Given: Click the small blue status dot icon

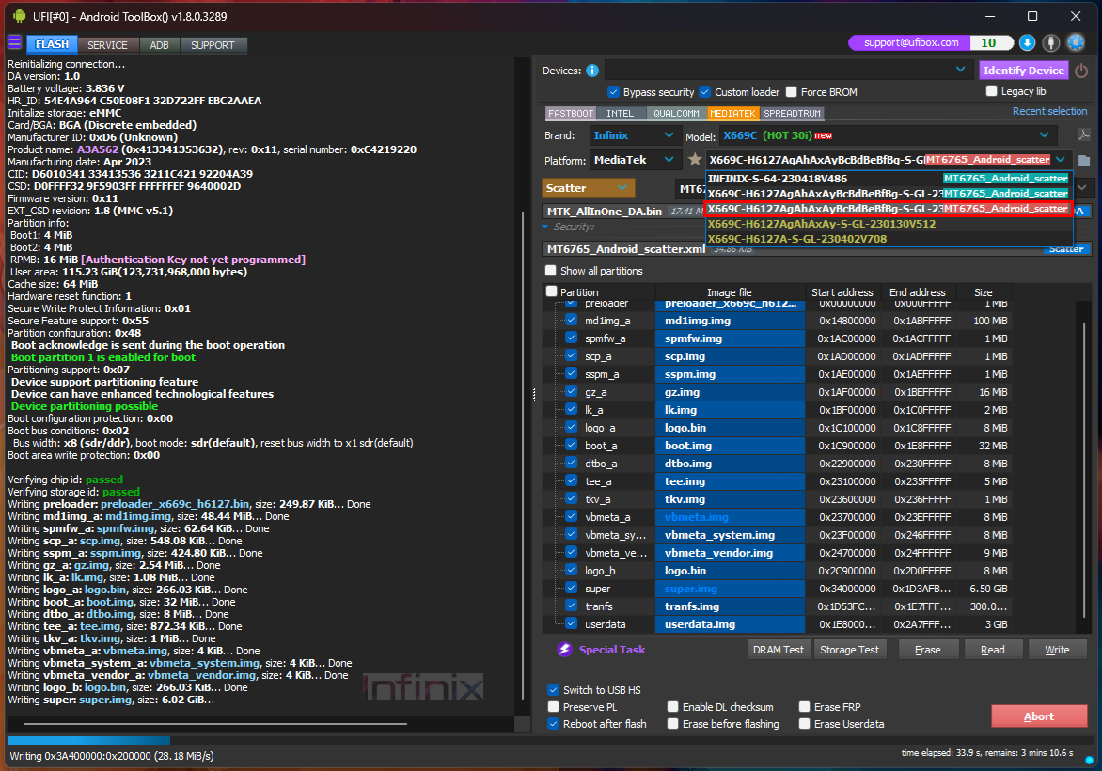Looking at the screenshot, I should click(x=1089, y=760).
